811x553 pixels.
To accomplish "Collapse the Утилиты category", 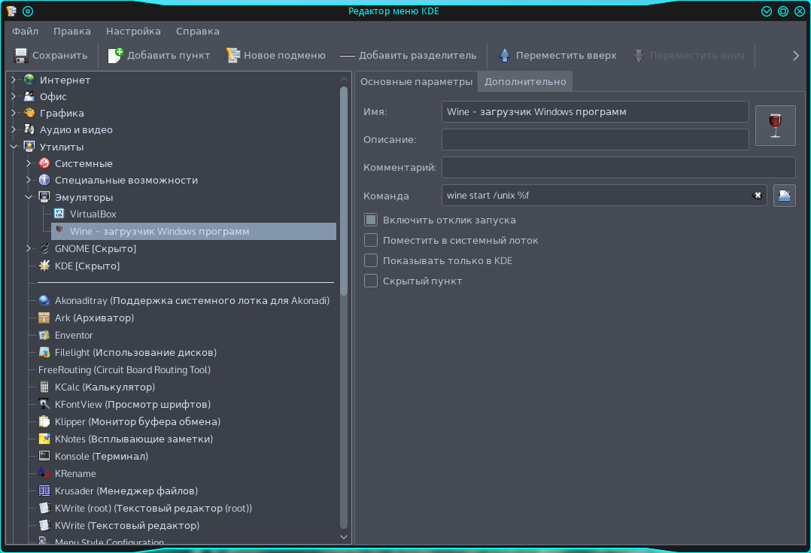I will [x=14, y=147].
